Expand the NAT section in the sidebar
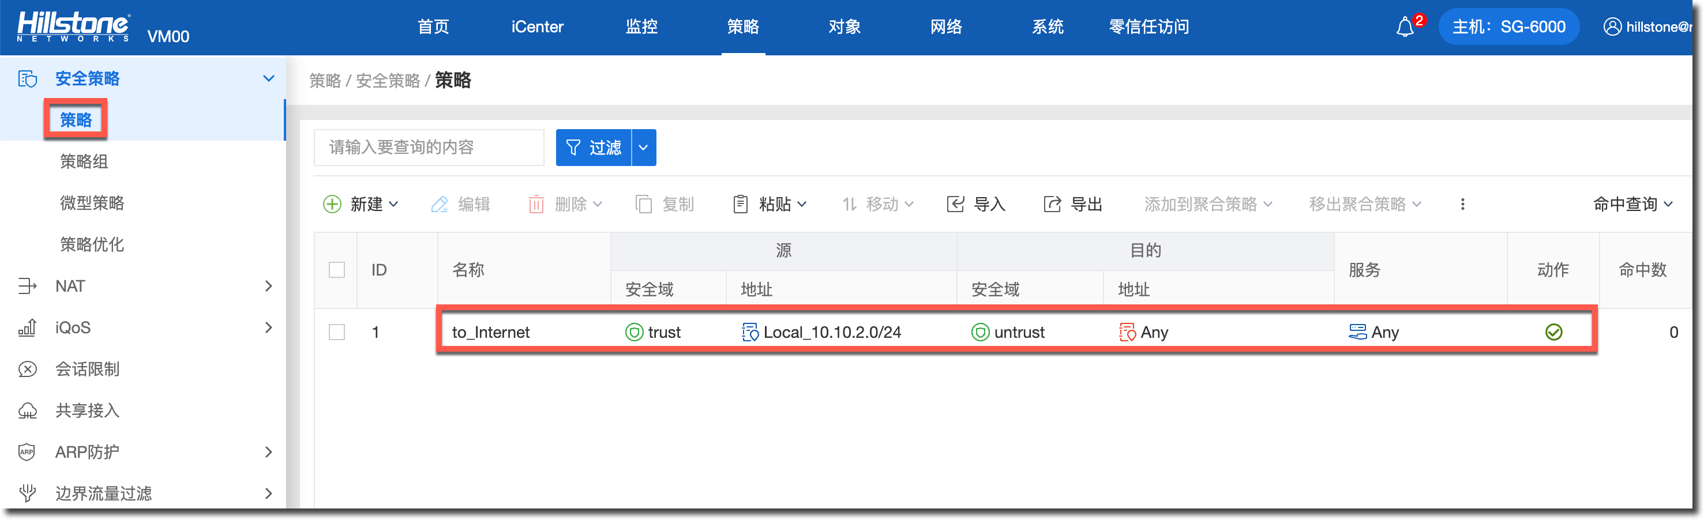This screenshot has height=520, width=1704. point(268,286)
